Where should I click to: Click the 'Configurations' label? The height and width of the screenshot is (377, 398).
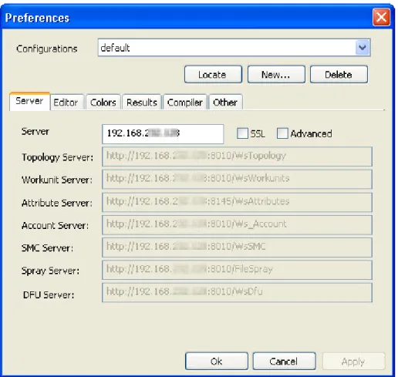pyautogui.click(x=47, y=49)
